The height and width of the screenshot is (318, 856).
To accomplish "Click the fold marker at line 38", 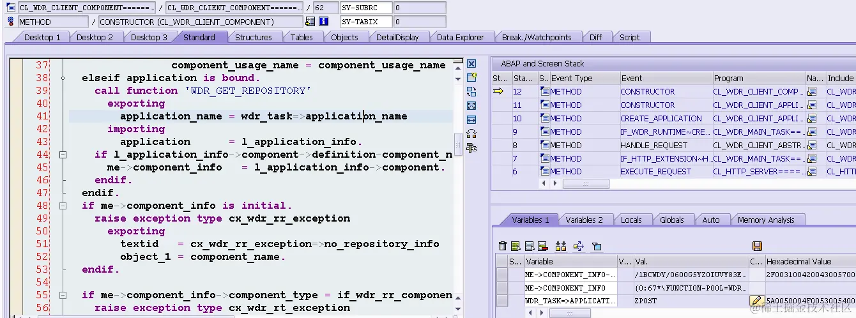I will point(63,78).
